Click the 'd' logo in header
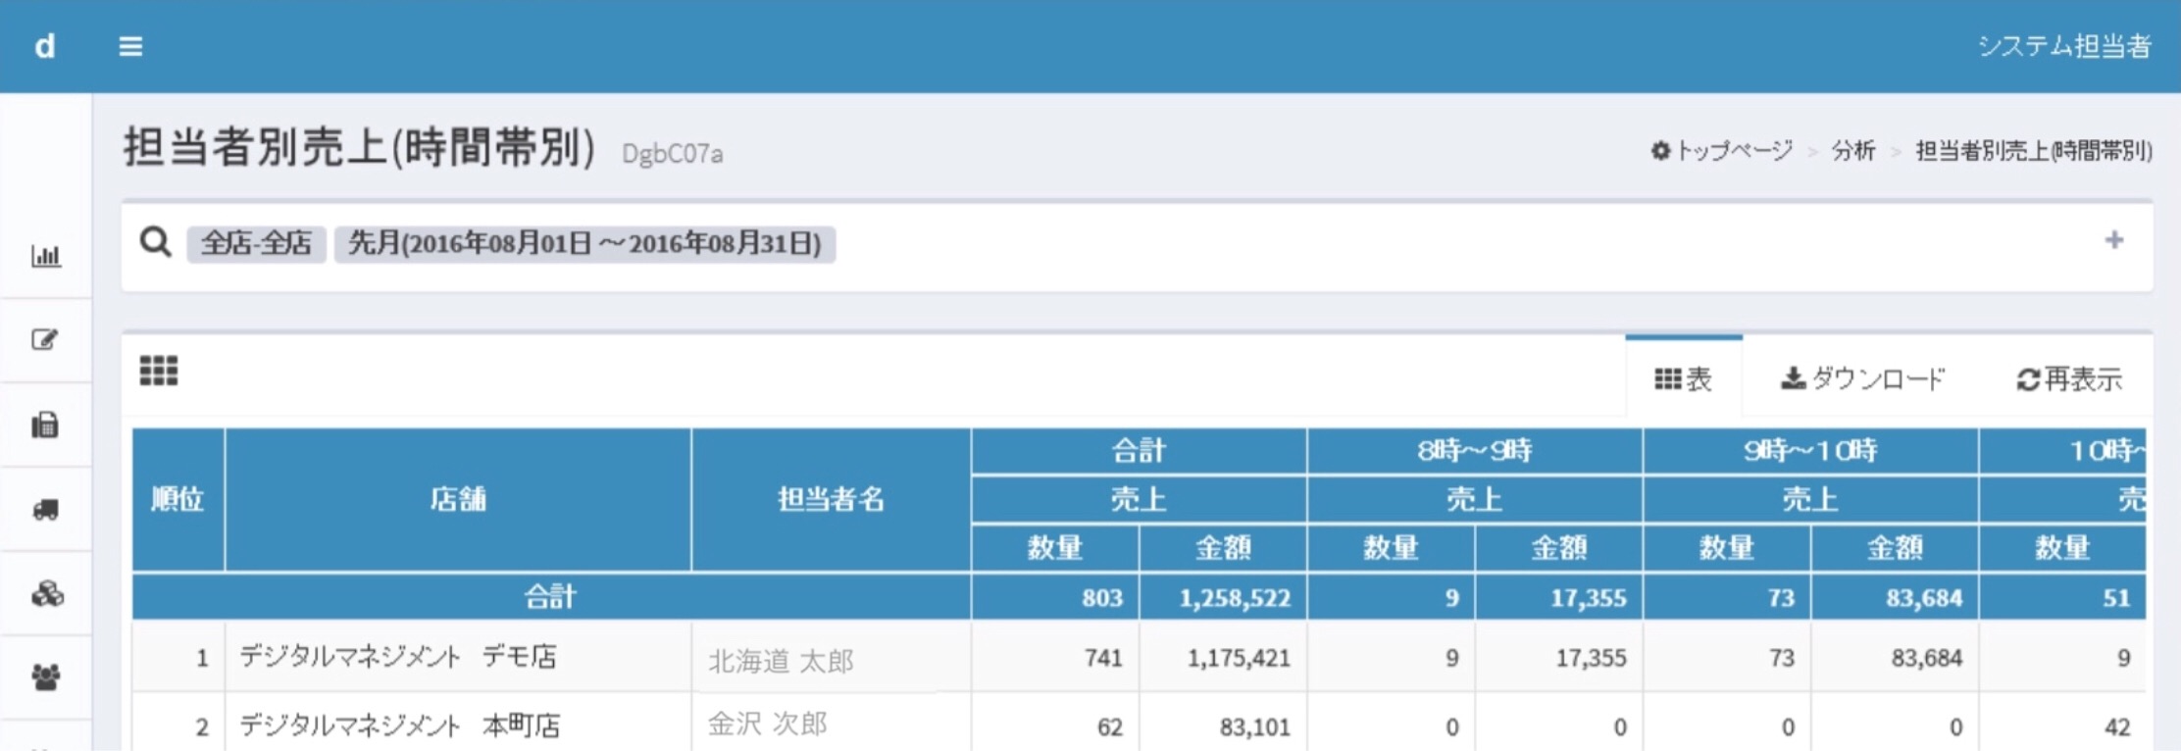Screen dimensions: 2181x751 (x=45, y=46)
